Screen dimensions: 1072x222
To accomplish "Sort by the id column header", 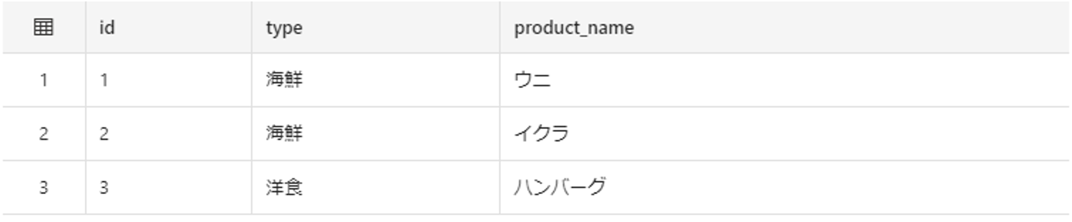I will 107,27.
